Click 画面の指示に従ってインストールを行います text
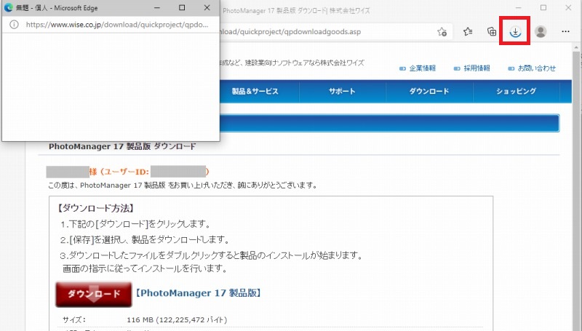 click(x=144, y=268)
